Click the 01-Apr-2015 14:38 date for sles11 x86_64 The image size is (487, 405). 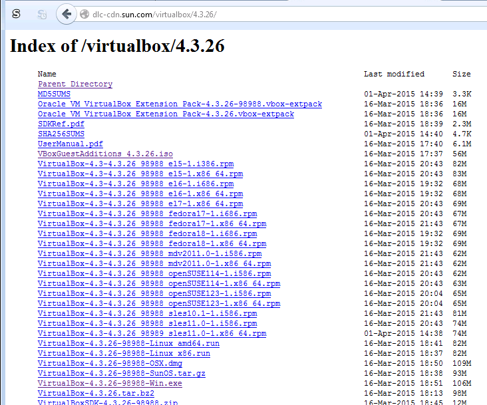pos(403,333)
